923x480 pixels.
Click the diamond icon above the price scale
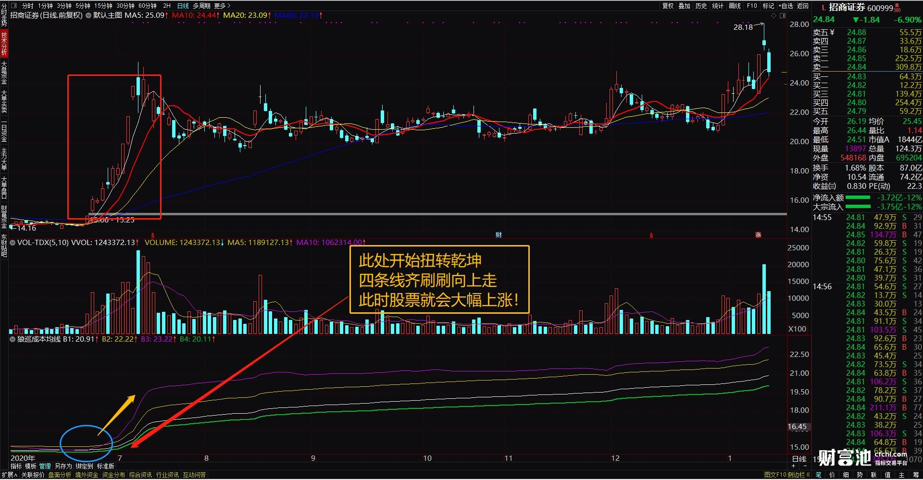click(x=773, y=16)
